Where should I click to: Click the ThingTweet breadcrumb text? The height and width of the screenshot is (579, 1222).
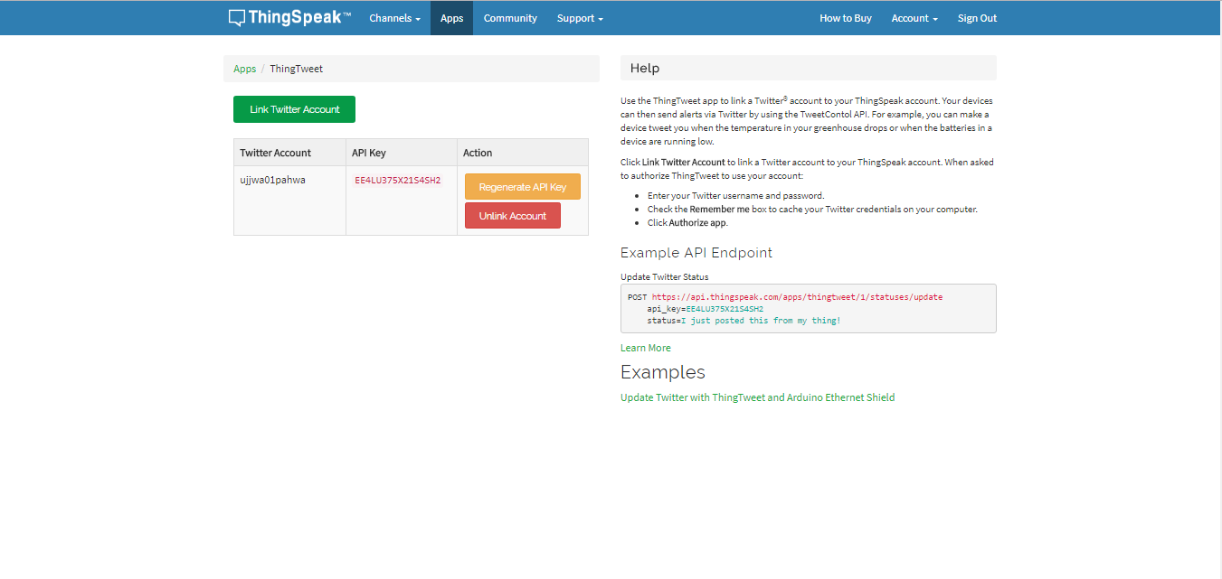pyautogui.click(x=296, y=69)
